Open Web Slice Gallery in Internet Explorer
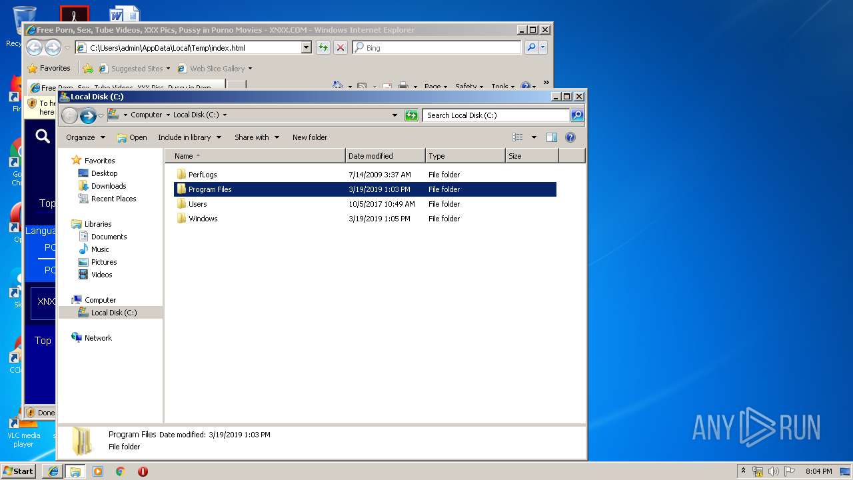Viewport: 853px width, 480px height. pyautogui.click(x=215, y=69)
